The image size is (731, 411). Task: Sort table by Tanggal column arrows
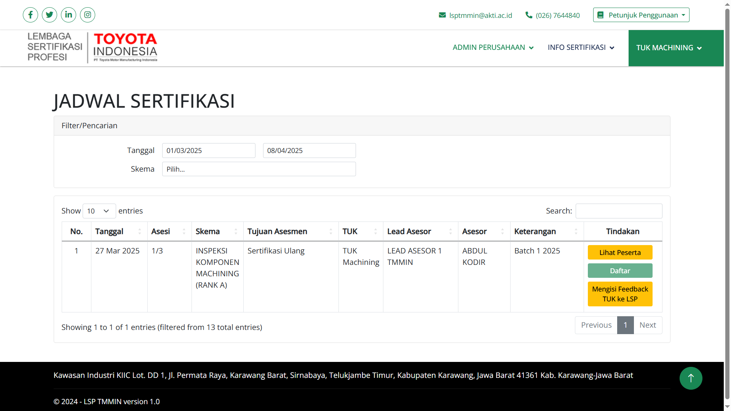(139, 231)
